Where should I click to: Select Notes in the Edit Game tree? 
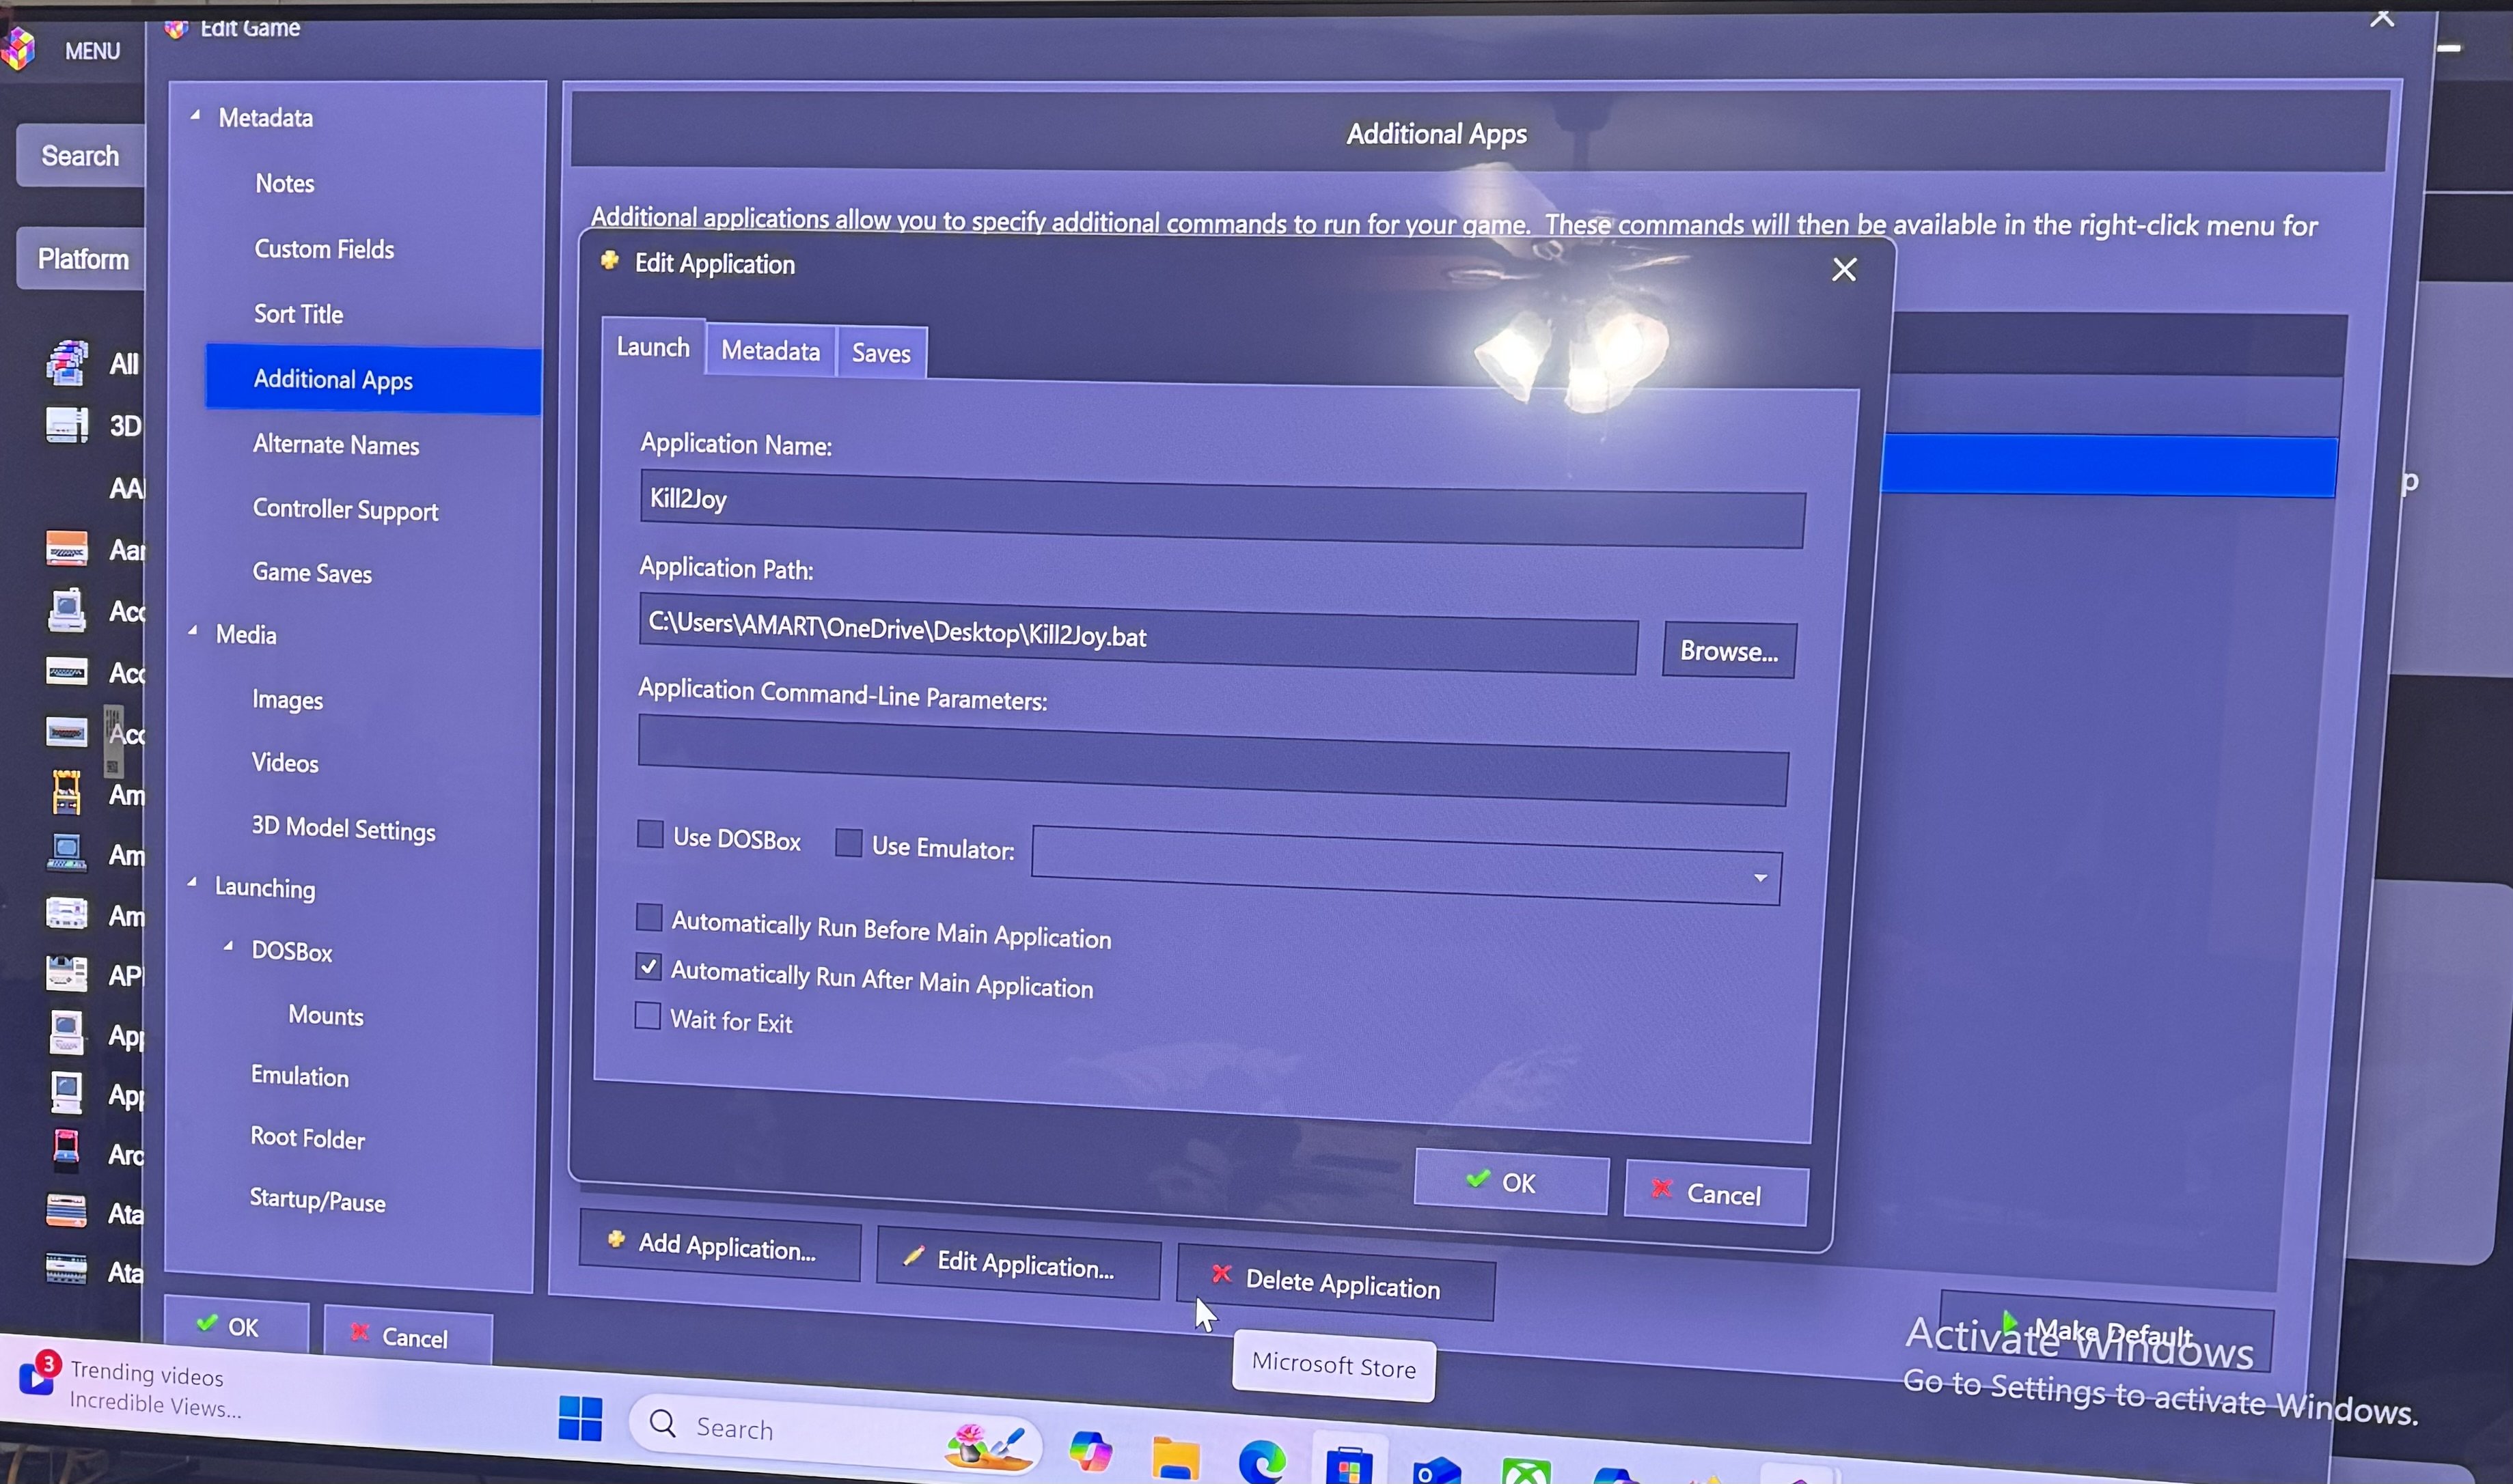[x=284, y=183]
